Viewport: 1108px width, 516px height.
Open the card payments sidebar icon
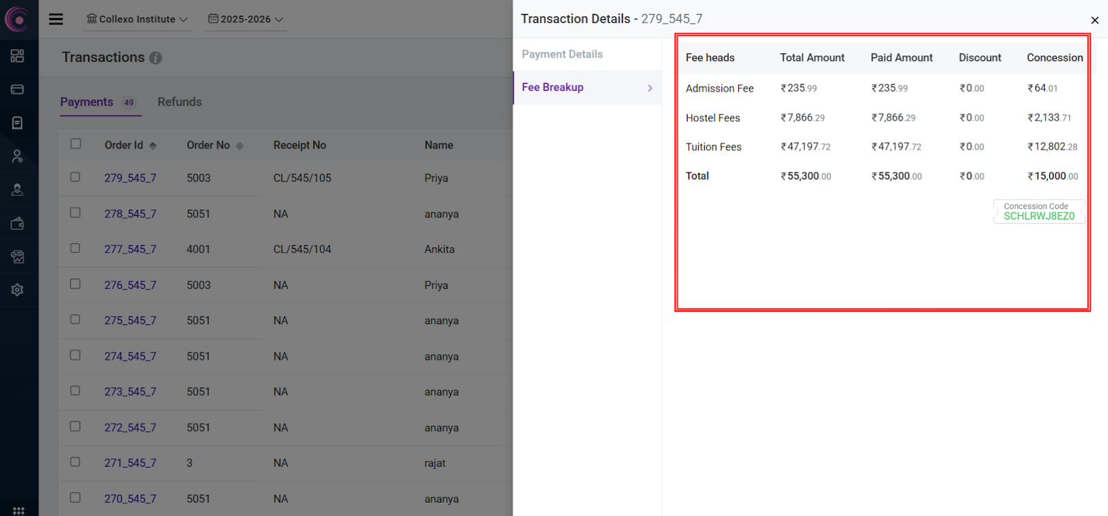pyautogui.click(x=17, y=89)
